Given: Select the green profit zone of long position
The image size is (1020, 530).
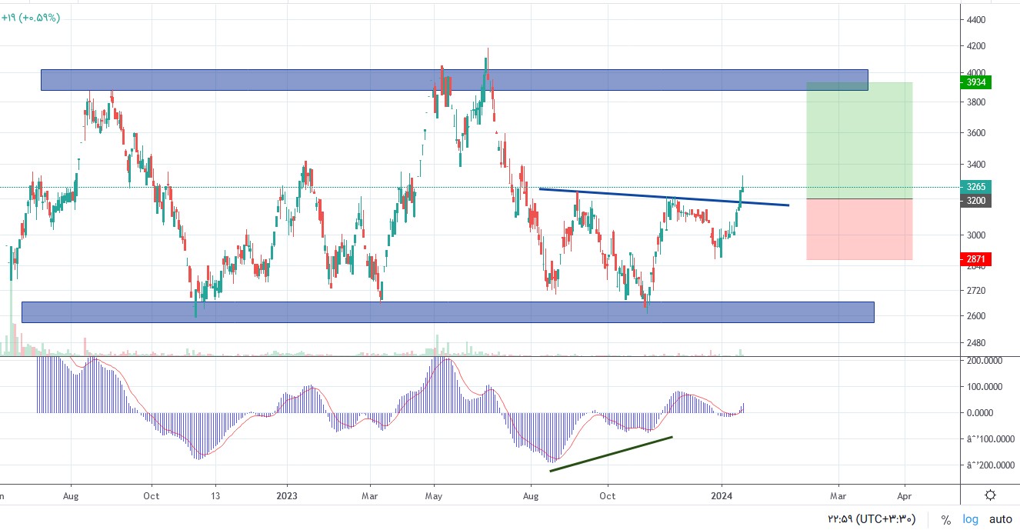Looking at the screenshot, I should pyautogui.click(x=859, y=141).
